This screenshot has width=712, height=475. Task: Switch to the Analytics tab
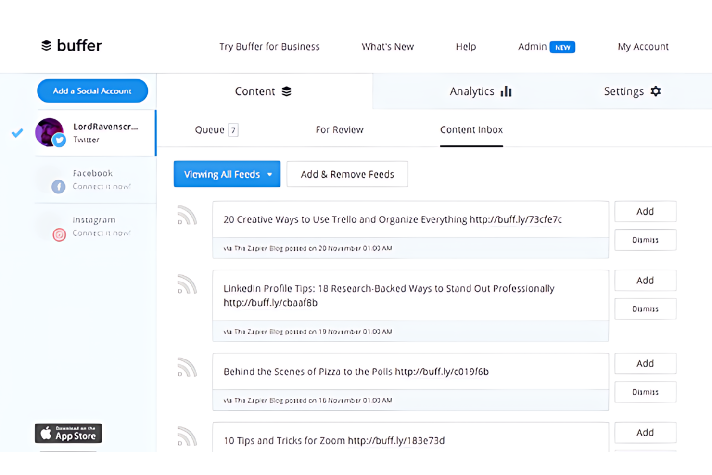point(481,91)
